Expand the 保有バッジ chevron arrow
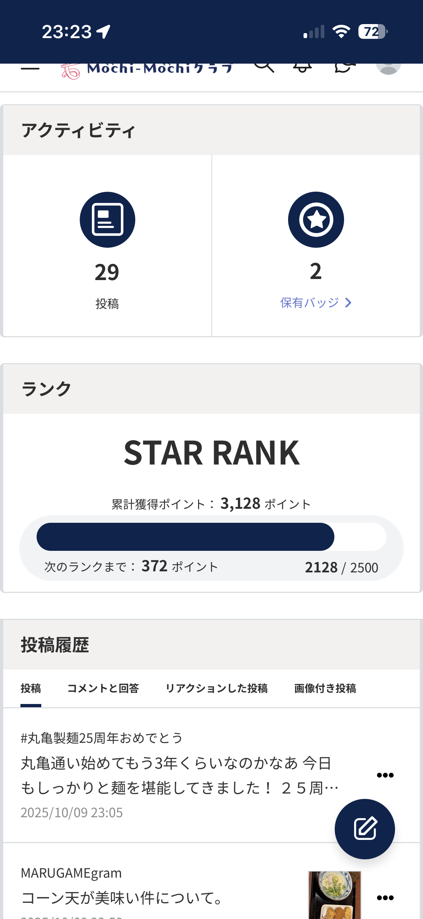423x919 pixels. point(348,303)
